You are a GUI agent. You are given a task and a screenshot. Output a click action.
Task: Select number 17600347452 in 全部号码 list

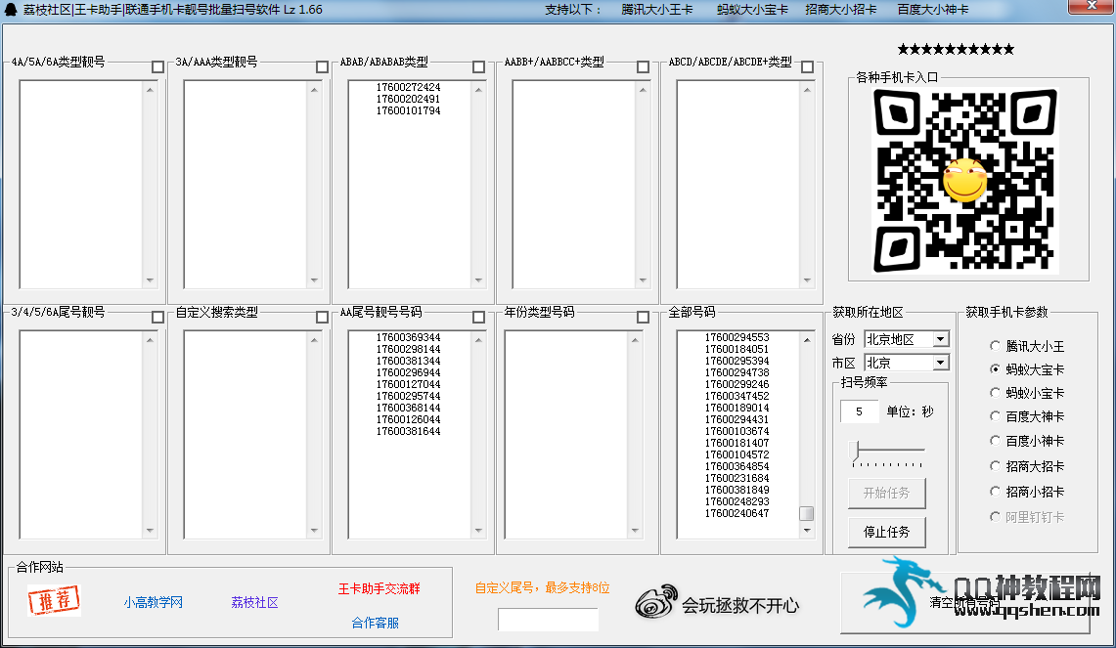point(737,396)
